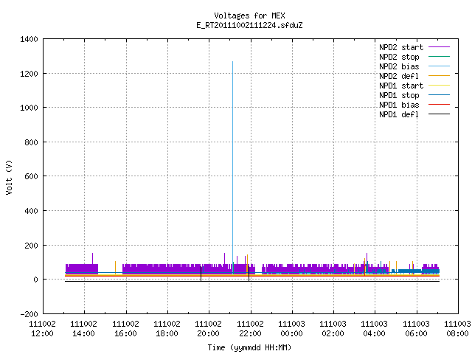Viewport: 472px width, 354px height.
Task: Click the "NPD1 stop" legend label
Action: tap(399, 95)
